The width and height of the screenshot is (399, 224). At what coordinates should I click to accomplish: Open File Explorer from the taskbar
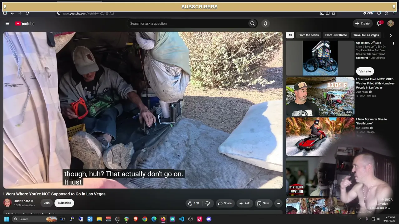99,219
